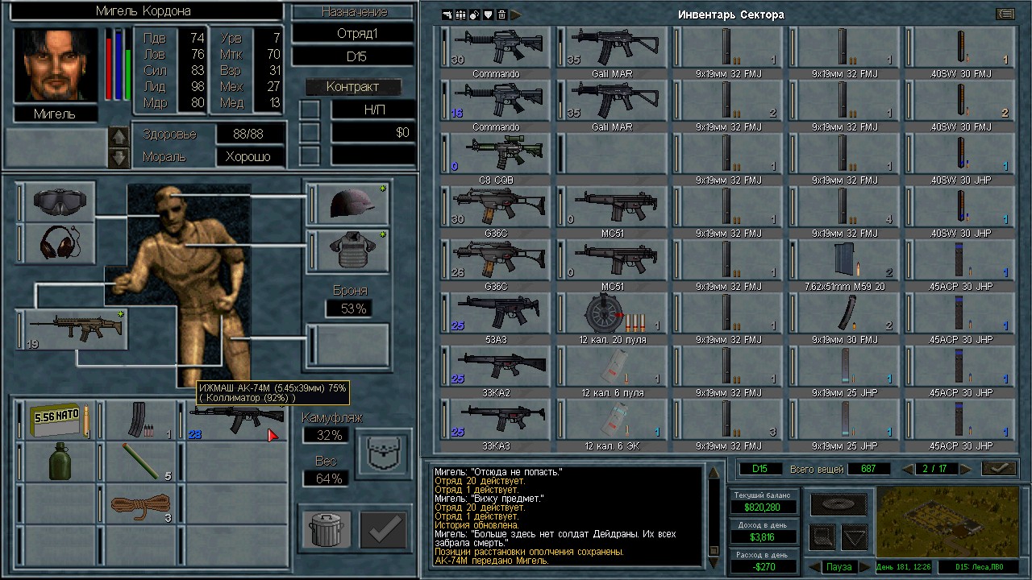The width and height of the screenshot is (1032, 580).
Task: Click the checkmark next to page 2 / 17
Action: point(998,469)
